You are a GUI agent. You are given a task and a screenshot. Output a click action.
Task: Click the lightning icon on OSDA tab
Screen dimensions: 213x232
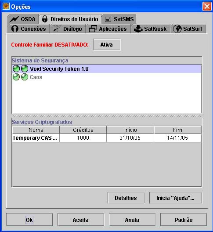14,19
